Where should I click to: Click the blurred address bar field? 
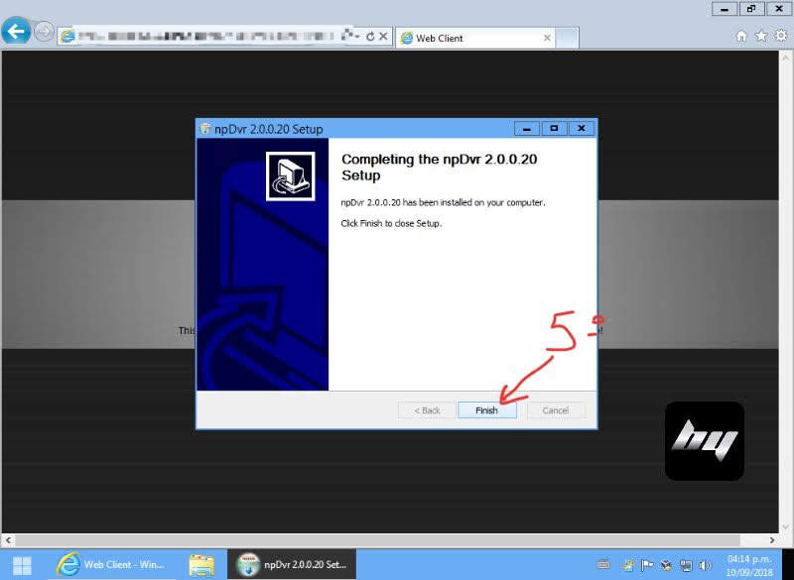point(208,37)
